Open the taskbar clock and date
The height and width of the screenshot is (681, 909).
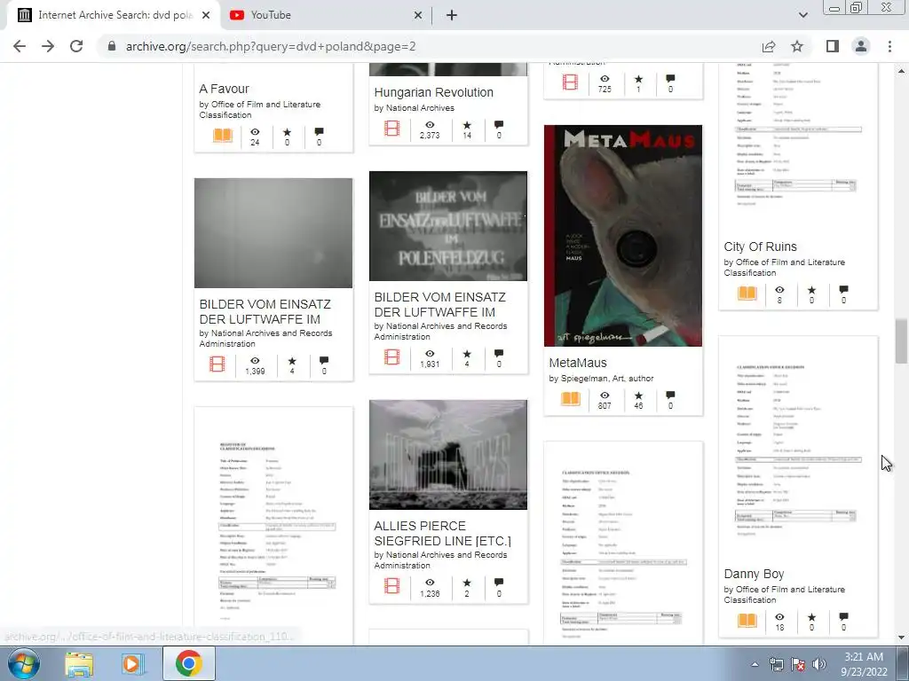click(864, 664)
